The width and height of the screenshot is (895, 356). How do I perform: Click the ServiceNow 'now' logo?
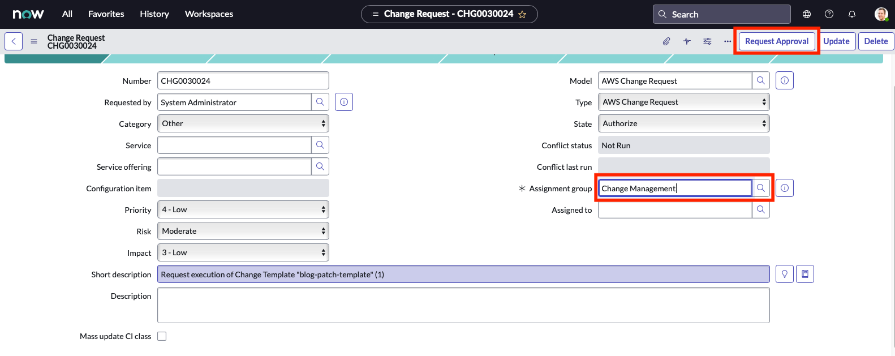point(28,14)
